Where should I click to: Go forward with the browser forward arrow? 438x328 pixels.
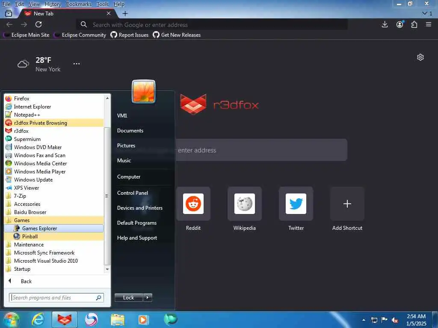point(24,24)
